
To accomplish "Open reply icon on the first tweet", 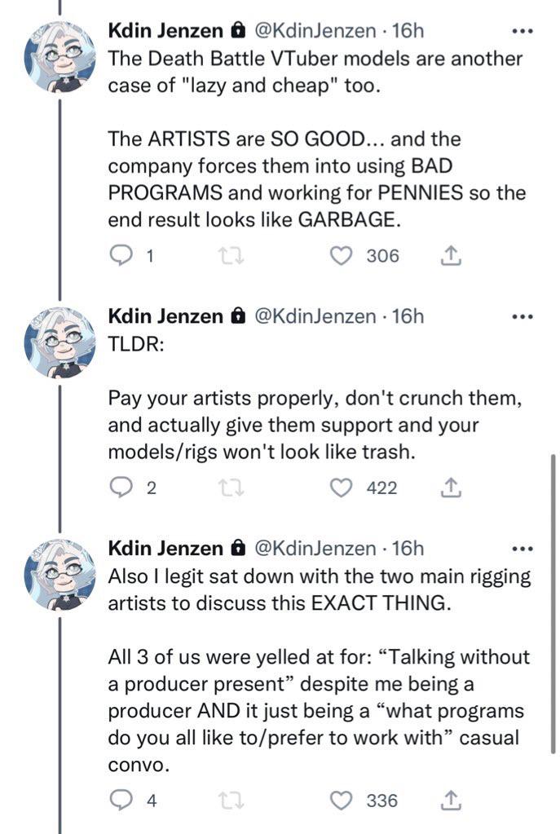I will click(x=120, y=255).
